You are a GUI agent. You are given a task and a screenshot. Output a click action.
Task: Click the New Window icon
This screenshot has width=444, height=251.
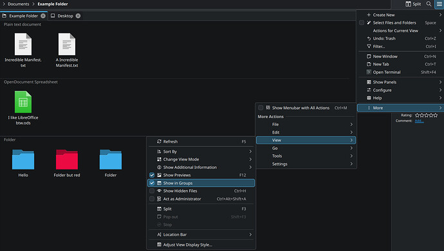point(369,56)
